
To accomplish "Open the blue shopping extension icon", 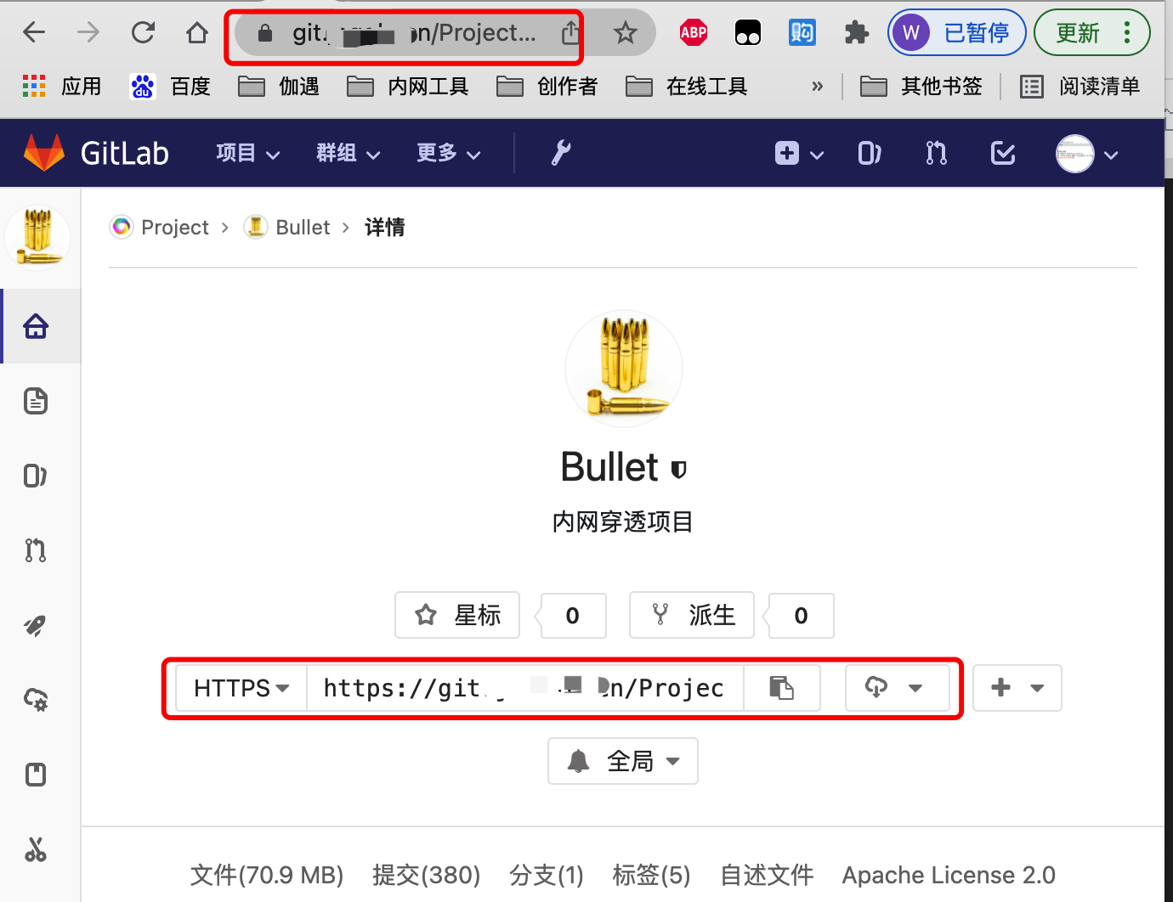I will [802, 33].
